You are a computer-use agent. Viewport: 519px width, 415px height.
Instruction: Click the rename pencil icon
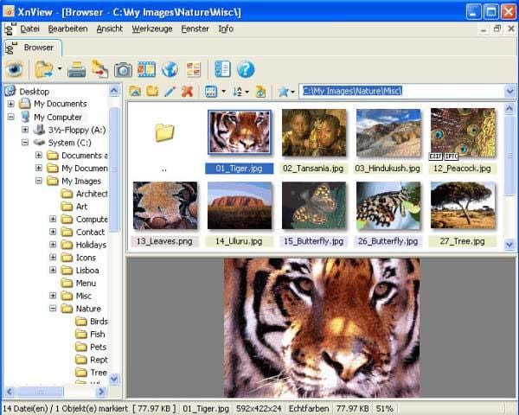pyautogui.click(x=170, y=92)
